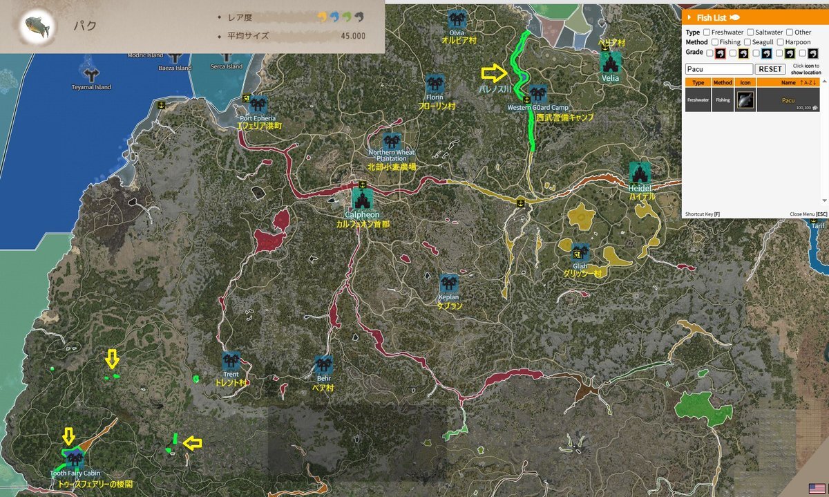The image size is (829, 497).
Task: Click the Teyamal Island marker icon
Action: click(x=90, y=74)
